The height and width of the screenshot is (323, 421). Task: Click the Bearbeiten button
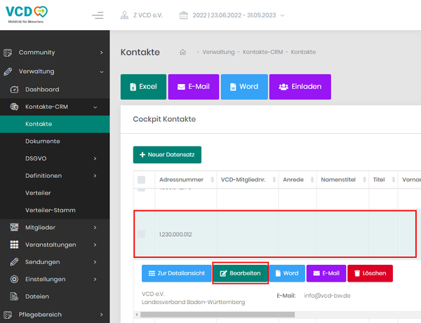coord(240,273)
